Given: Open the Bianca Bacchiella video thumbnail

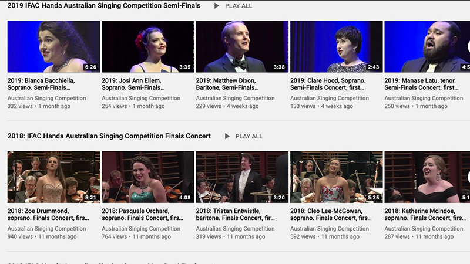Looking at the screenshot, I should 53,46.
